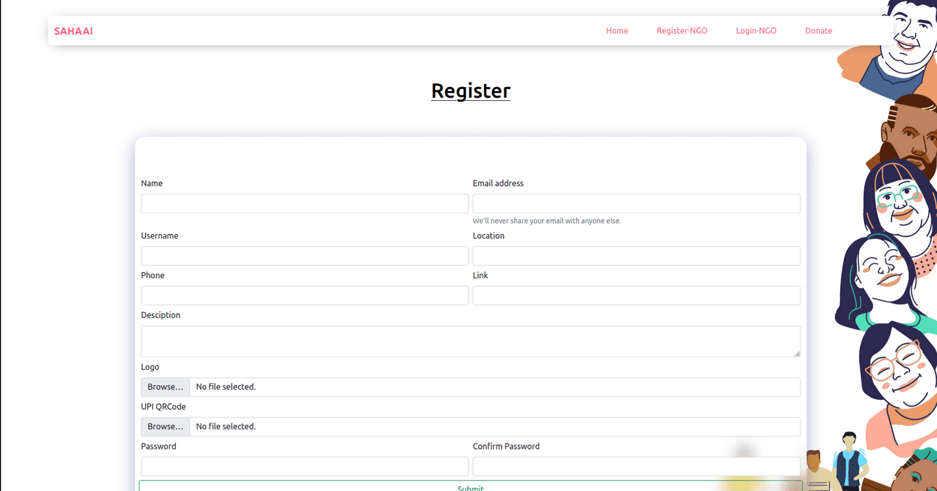Select the UPI QRCode 'No file selected.' text
The width and height of the screenshot is (937, 491).
click(226, 427)
